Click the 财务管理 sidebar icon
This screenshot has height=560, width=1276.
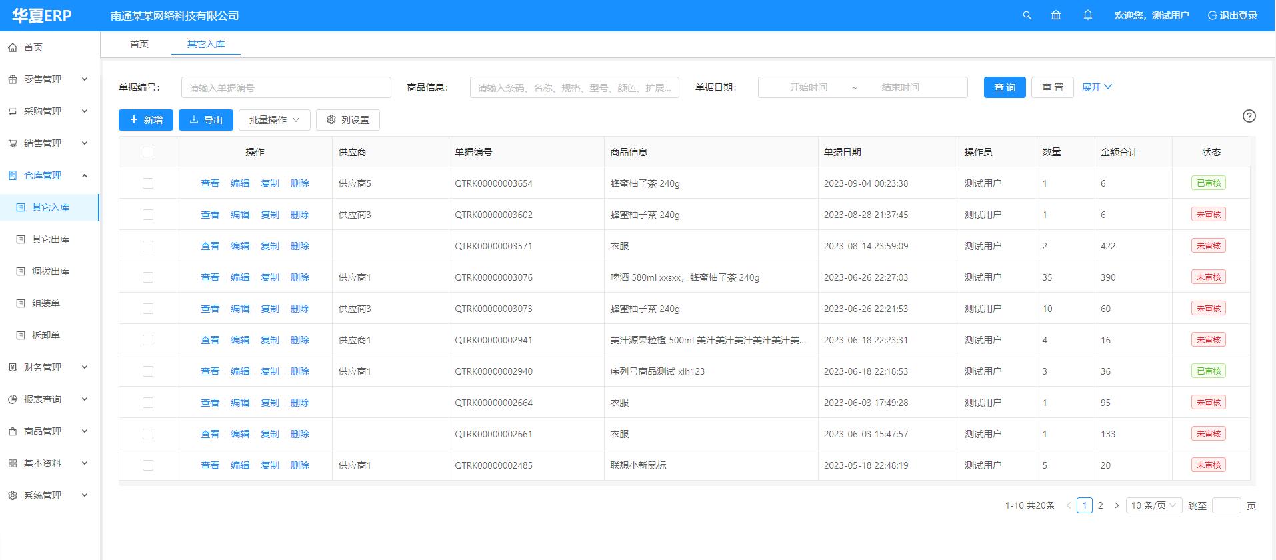pos(13,367)
